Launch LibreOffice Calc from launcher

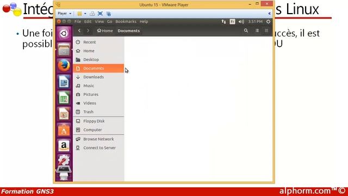(x=64, y=98)
